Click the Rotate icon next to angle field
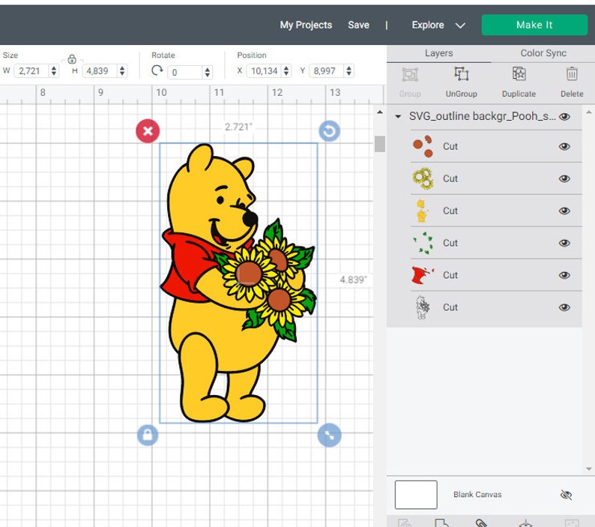This screenshot has width=595, height=527. pos(157,70)
